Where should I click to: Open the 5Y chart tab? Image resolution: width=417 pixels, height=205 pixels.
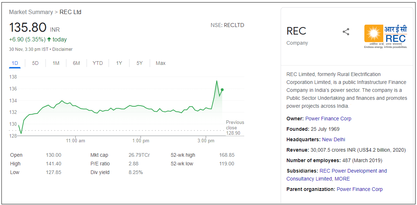(x=140, y=63)
